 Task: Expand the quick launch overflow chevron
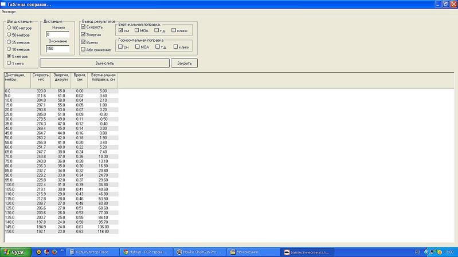(x=62, y=251)
